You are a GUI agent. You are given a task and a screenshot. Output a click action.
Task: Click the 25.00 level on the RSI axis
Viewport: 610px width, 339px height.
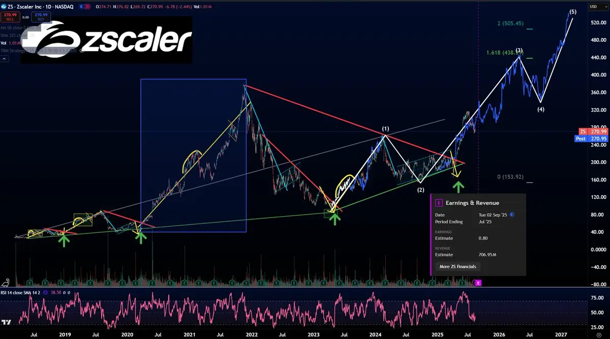(x=598, y=327)
